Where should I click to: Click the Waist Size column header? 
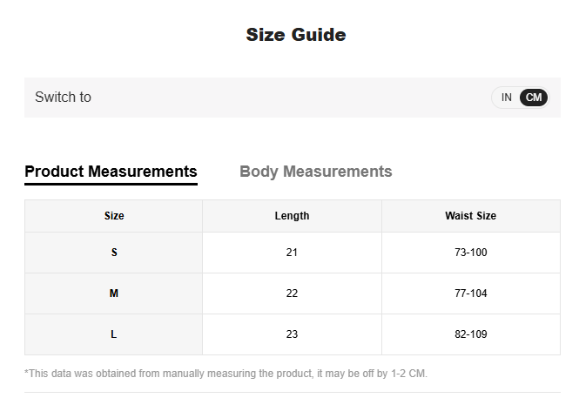[470, 216]
